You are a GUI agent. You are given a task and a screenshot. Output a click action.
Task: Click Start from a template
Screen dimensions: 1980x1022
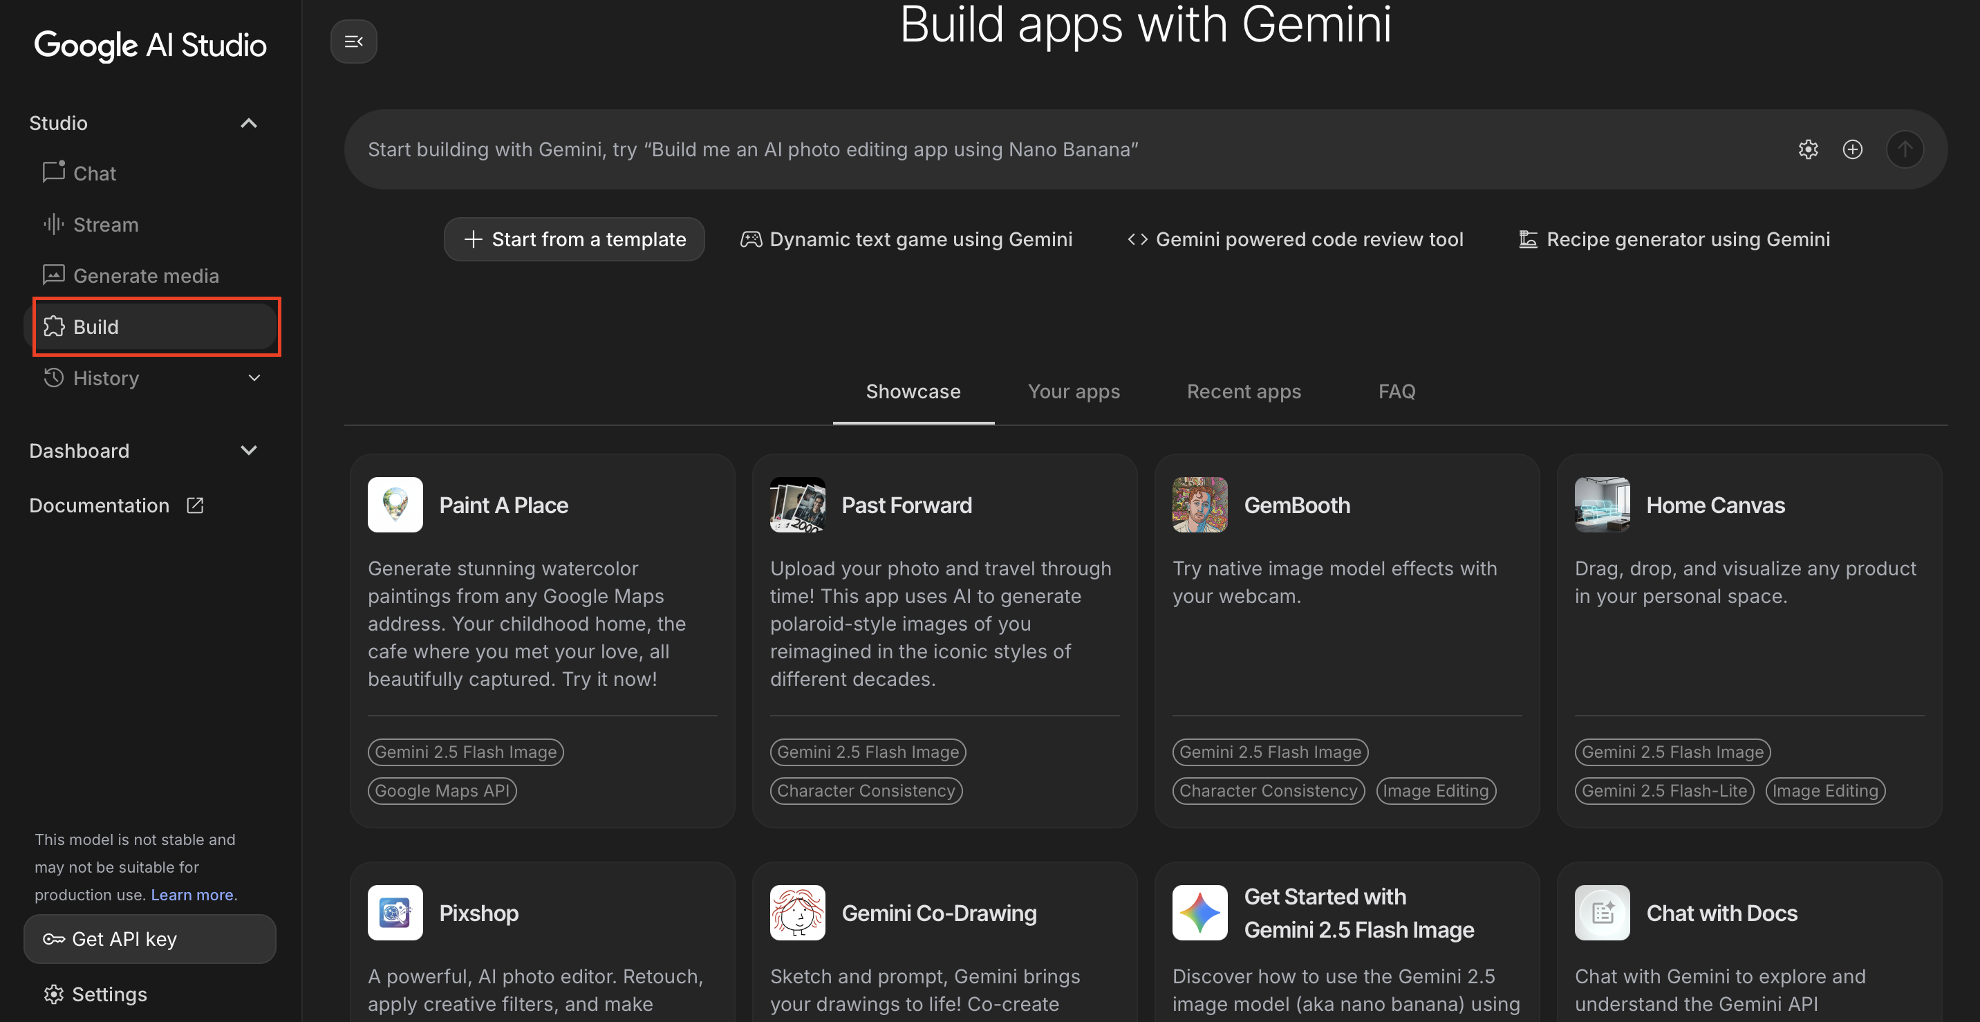click(x=575, y=239)
